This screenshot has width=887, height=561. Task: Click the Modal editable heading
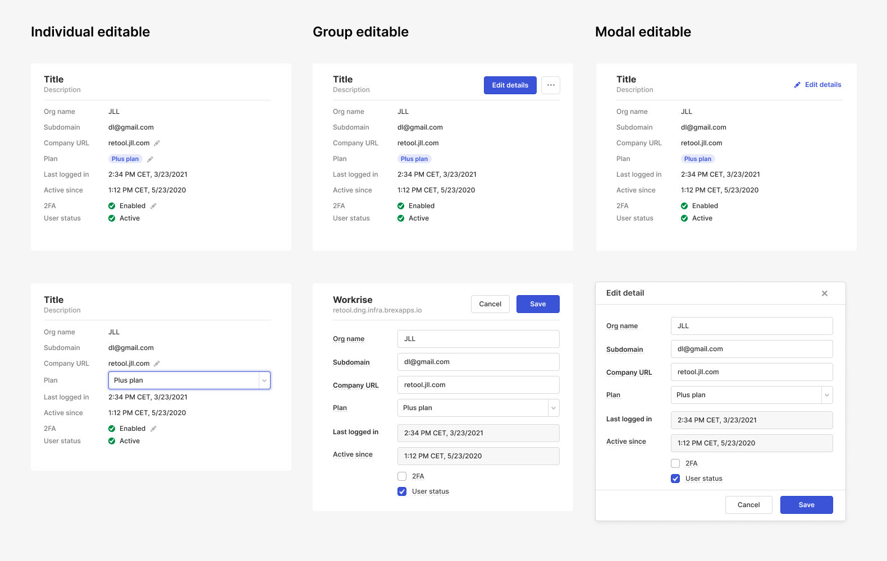point(643,32)
